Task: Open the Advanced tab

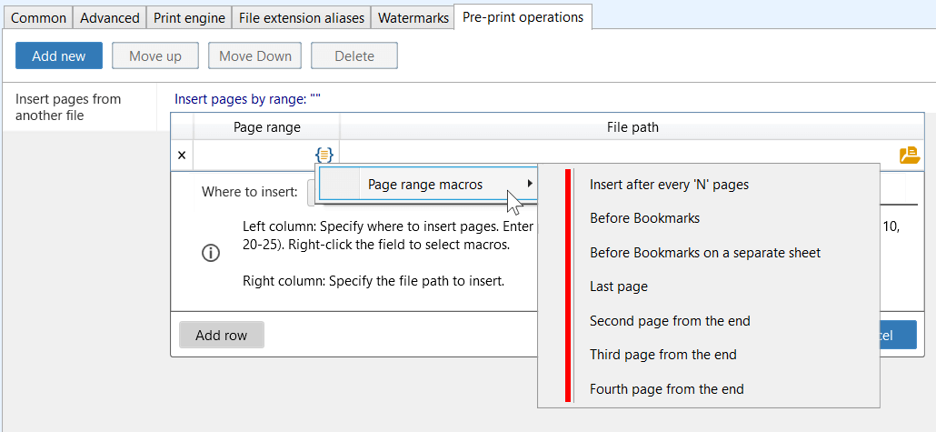Action: (x=109, y=18)
